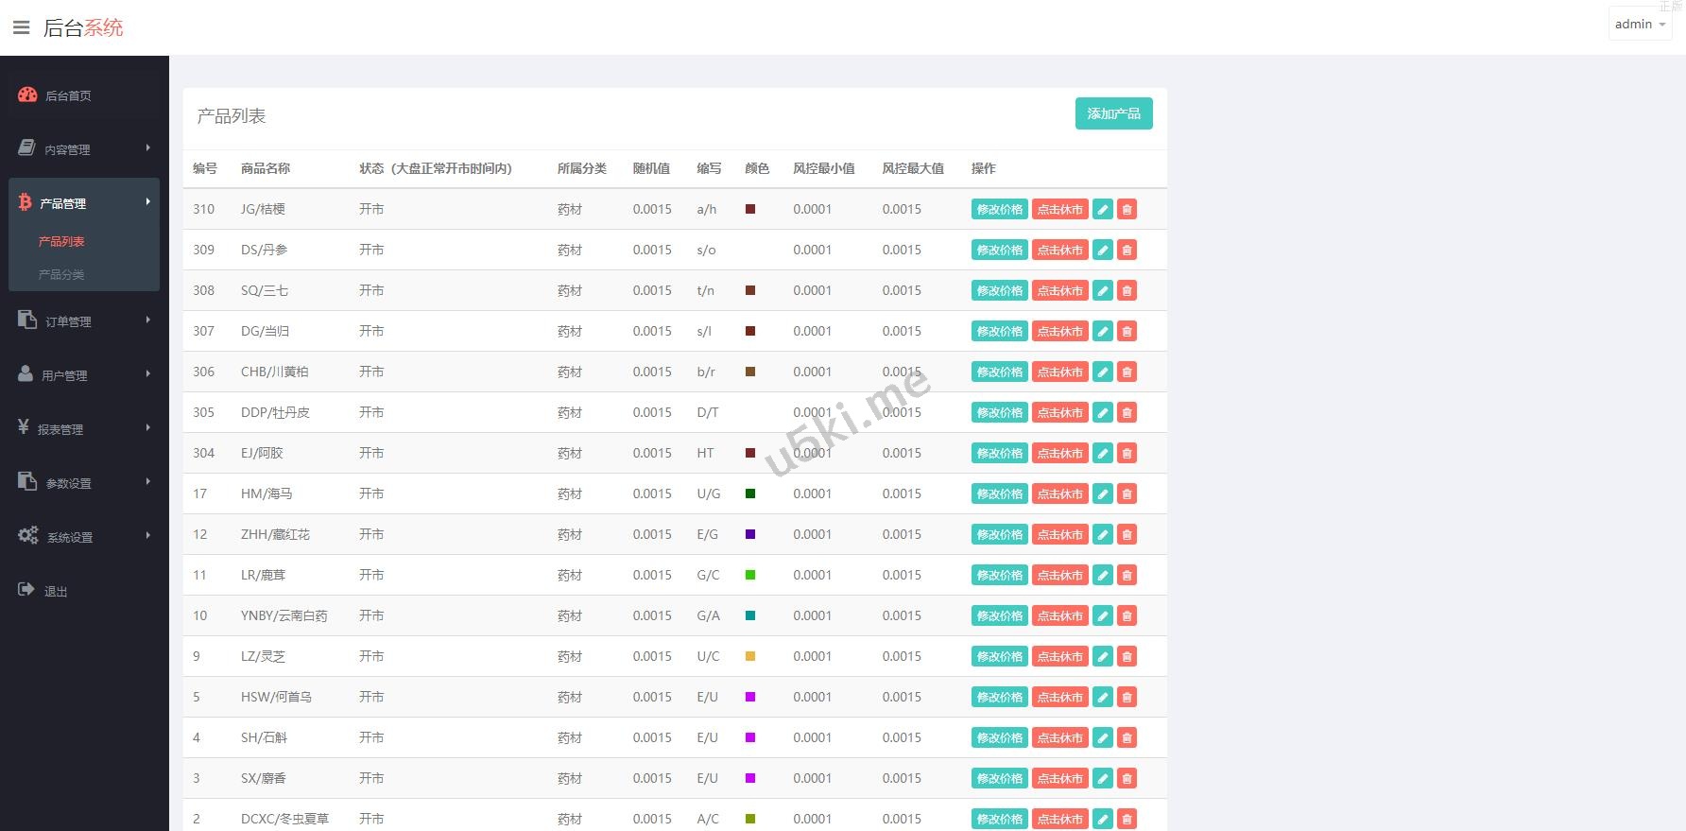Open 产品分类 submenu item

pyautogui.click(x=61, y=274)
